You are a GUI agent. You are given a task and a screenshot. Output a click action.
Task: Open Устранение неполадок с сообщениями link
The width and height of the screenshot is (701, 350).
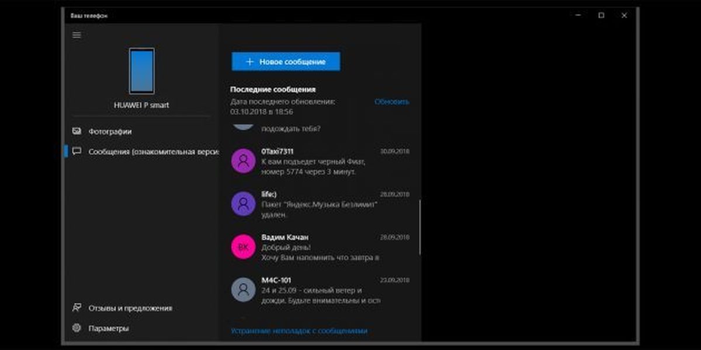tap(299, 331)
